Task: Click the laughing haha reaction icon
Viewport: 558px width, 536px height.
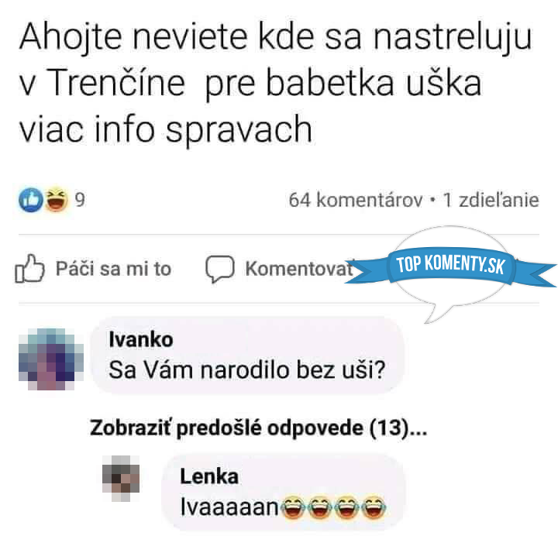Action: pyautogui.click(x=57, y=199)
